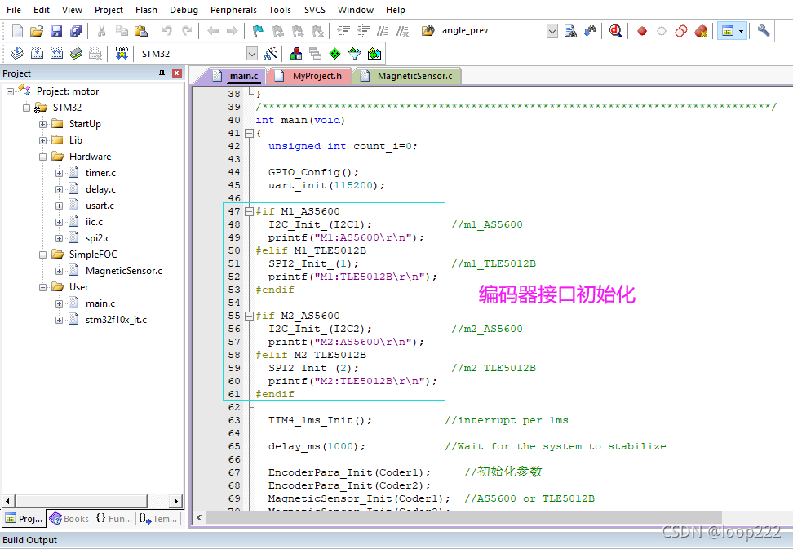The width and height of the screenshot is (793, 549).
Task: Toggle code fold at line 41
Action: tap(249, 134)
